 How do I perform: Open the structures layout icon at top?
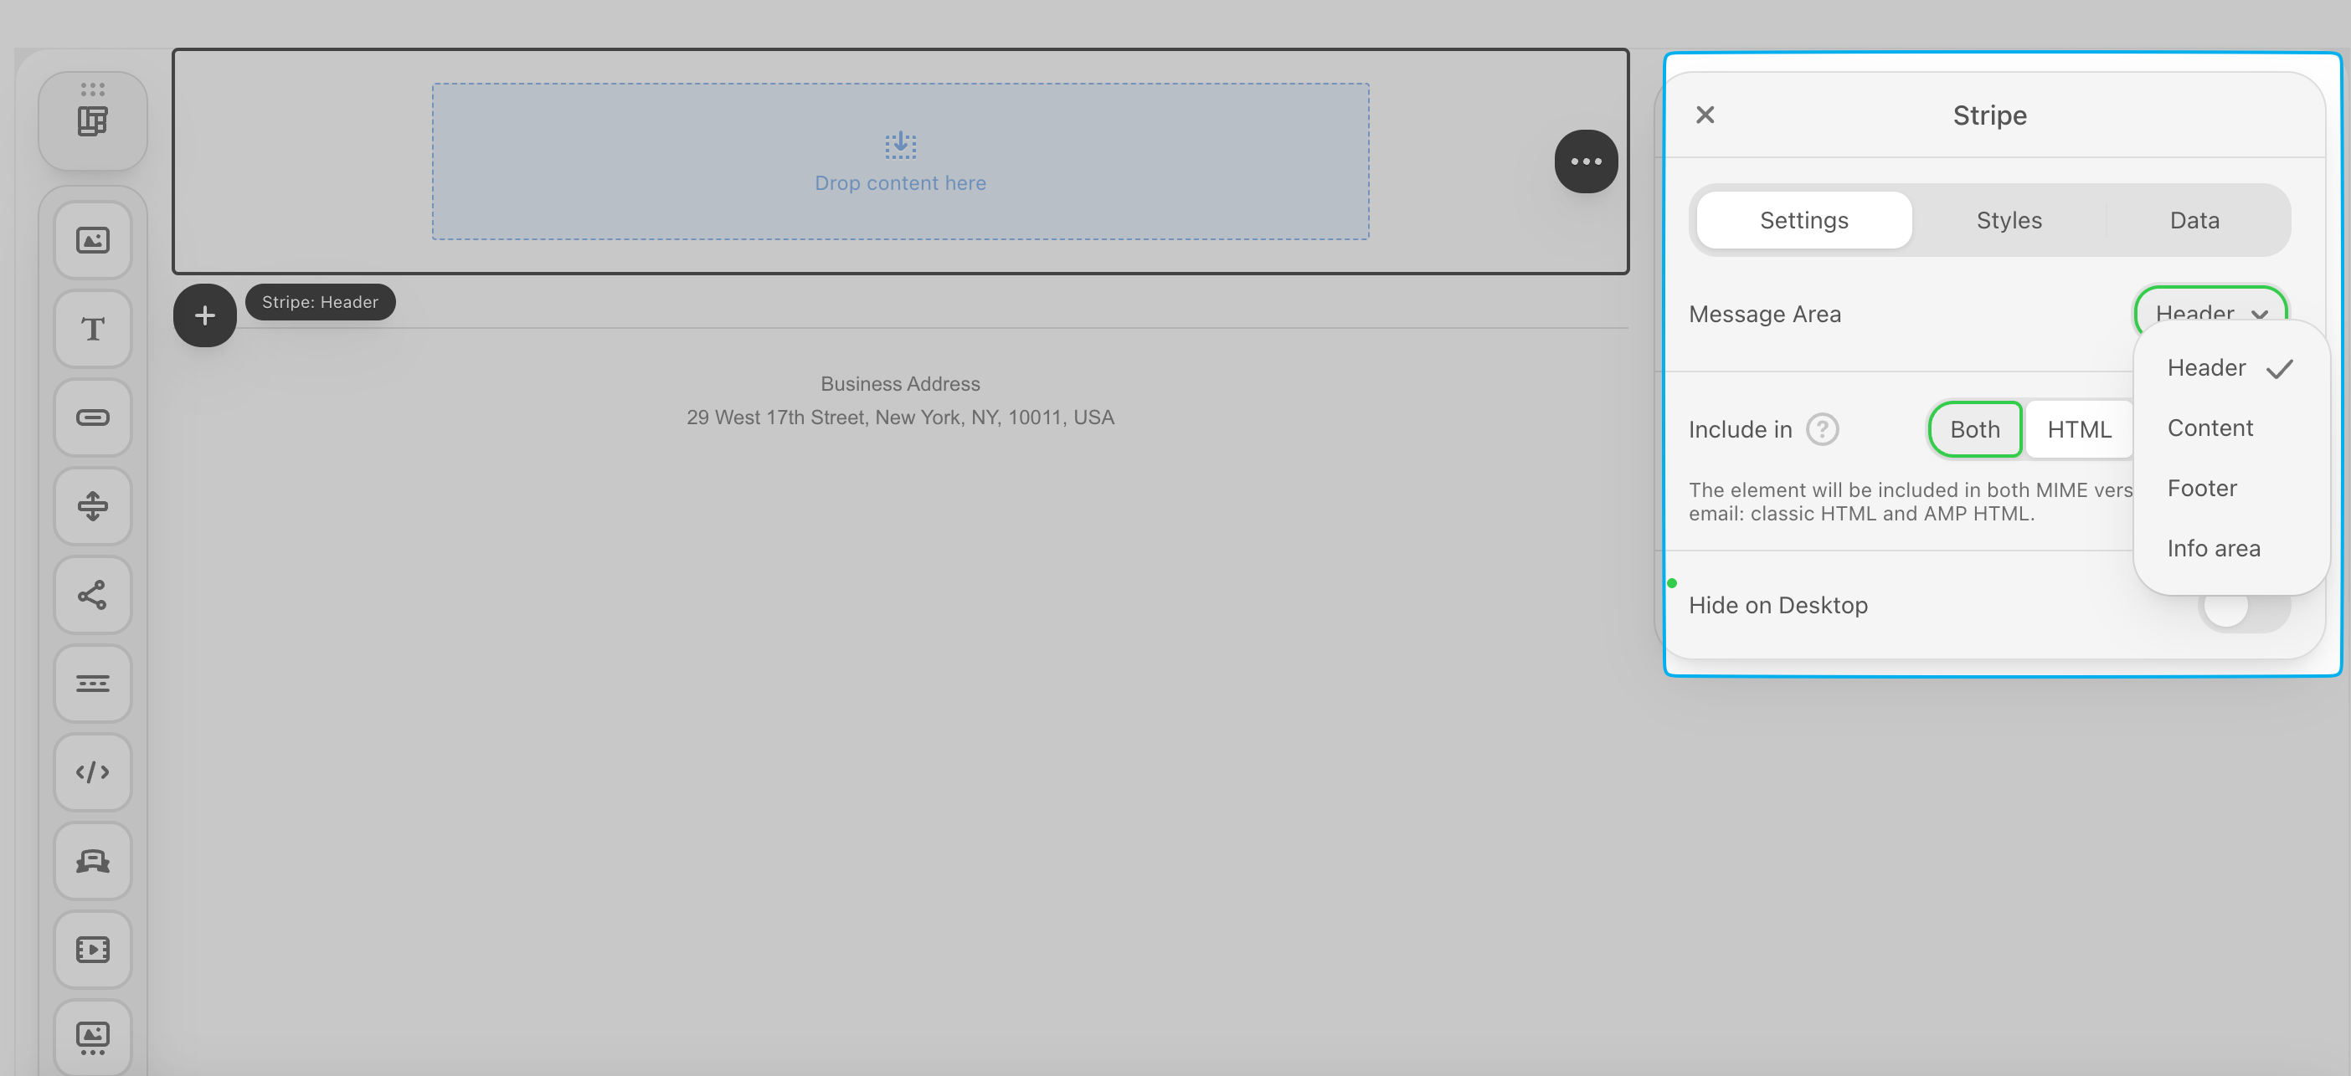92,120
